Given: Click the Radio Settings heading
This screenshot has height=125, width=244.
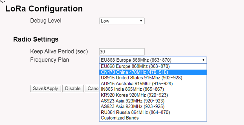Looking at the screenshot, I should tap(36, 39).
